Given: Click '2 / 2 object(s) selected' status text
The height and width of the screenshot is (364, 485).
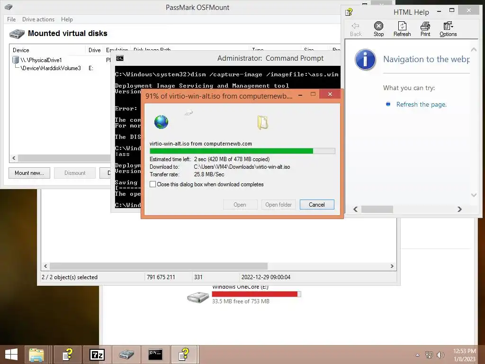Looking at the screenshot, I should tap(70, 277).
